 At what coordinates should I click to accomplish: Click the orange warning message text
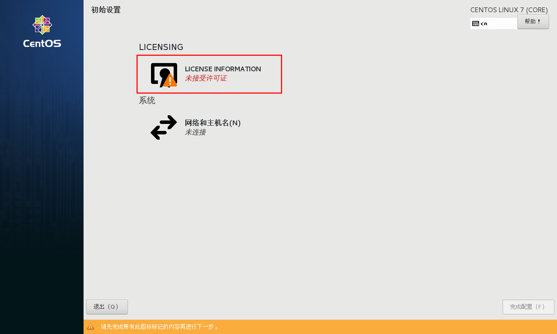[160, 327]
